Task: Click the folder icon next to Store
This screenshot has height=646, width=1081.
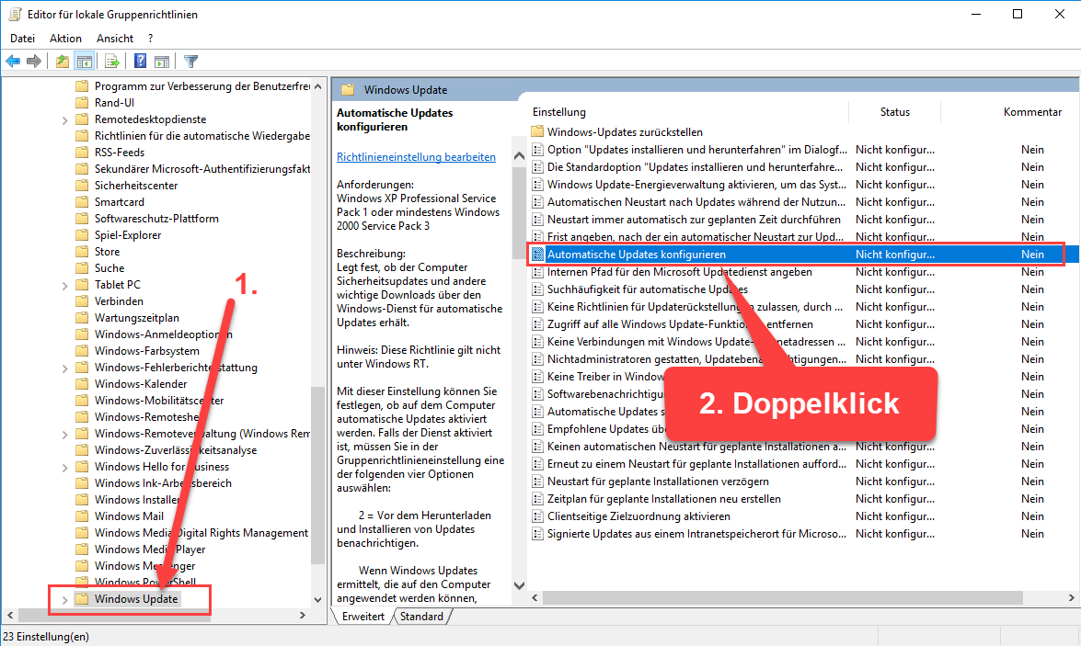Action: [82, 252]
